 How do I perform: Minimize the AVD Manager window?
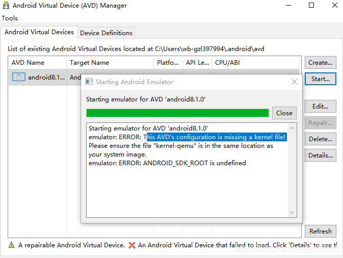288,5
